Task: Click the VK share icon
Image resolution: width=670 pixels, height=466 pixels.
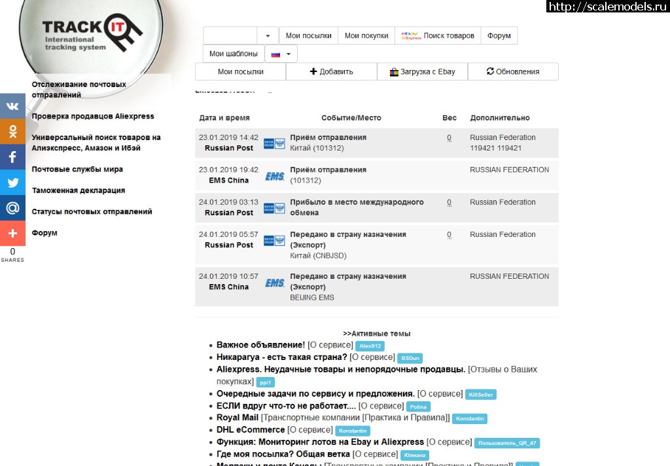Action: coord(12,106)
